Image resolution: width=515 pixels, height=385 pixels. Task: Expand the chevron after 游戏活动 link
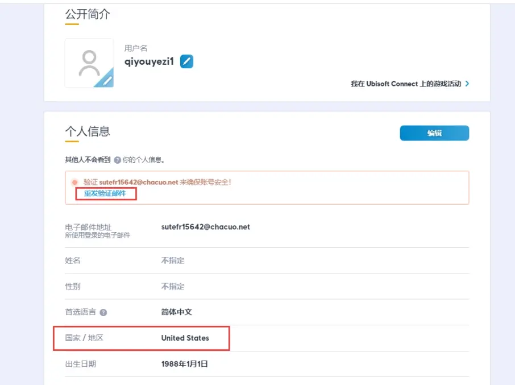[x=467, y=84]
